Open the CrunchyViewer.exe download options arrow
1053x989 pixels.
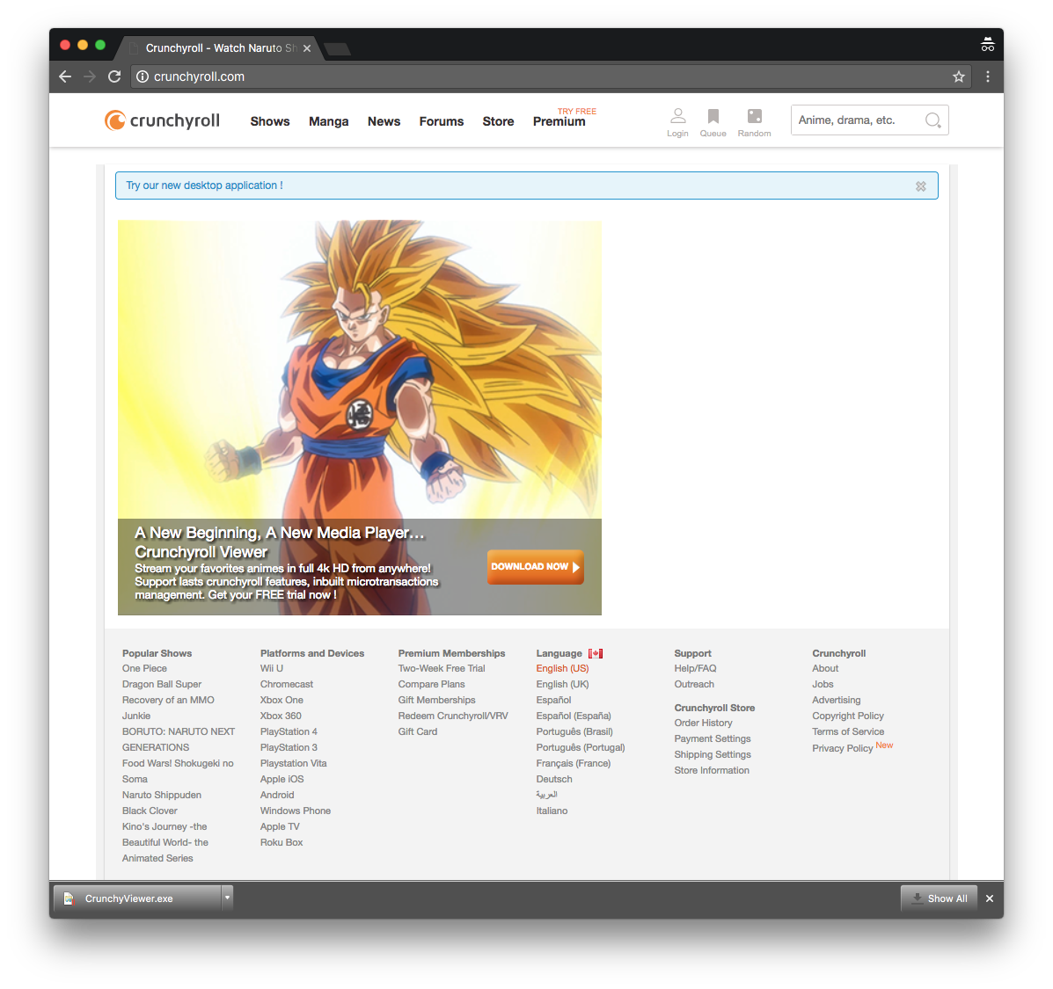tap(227, 898)
